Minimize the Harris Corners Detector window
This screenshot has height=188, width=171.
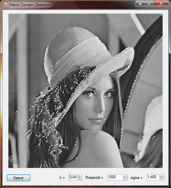click(140, 4)
